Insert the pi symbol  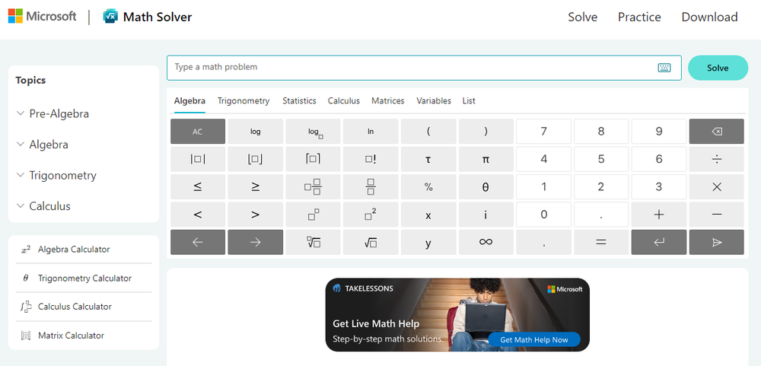click(486, 159)
